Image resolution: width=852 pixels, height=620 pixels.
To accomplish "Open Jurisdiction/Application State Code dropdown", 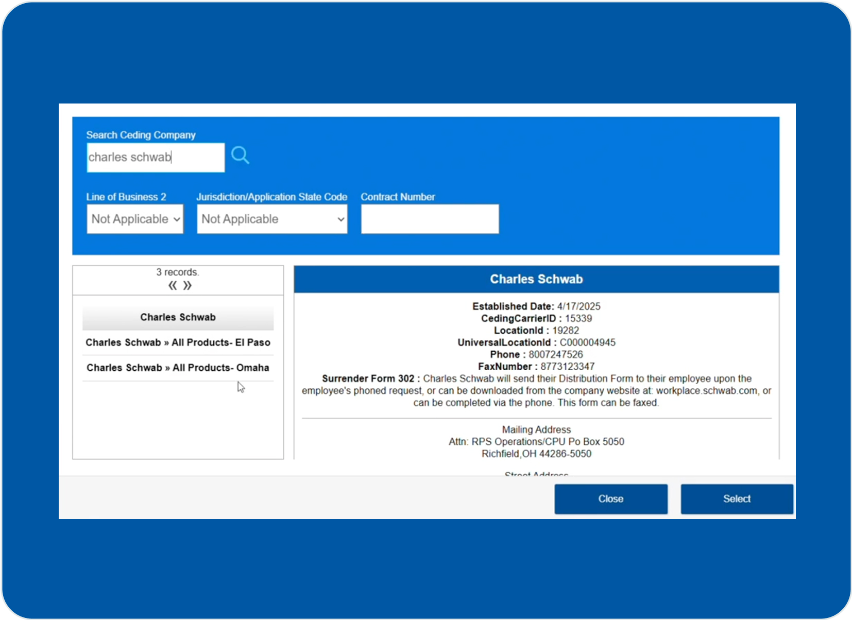I will pos(272,219).
